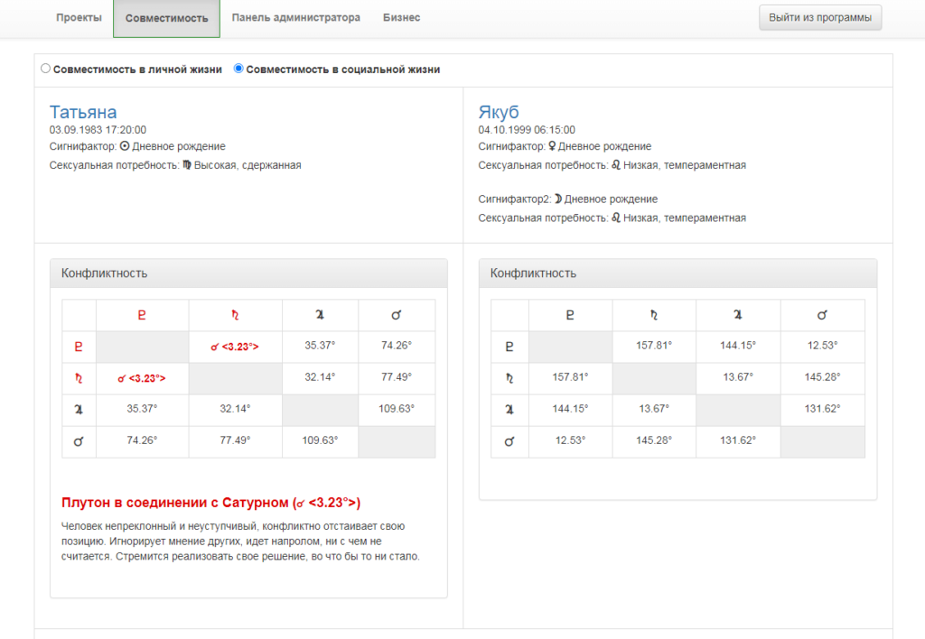The height and width of the screenshot is (639, 925).
Task: Click the Saturn glyph row label in Якуб's table
Action: coord(509,378)
